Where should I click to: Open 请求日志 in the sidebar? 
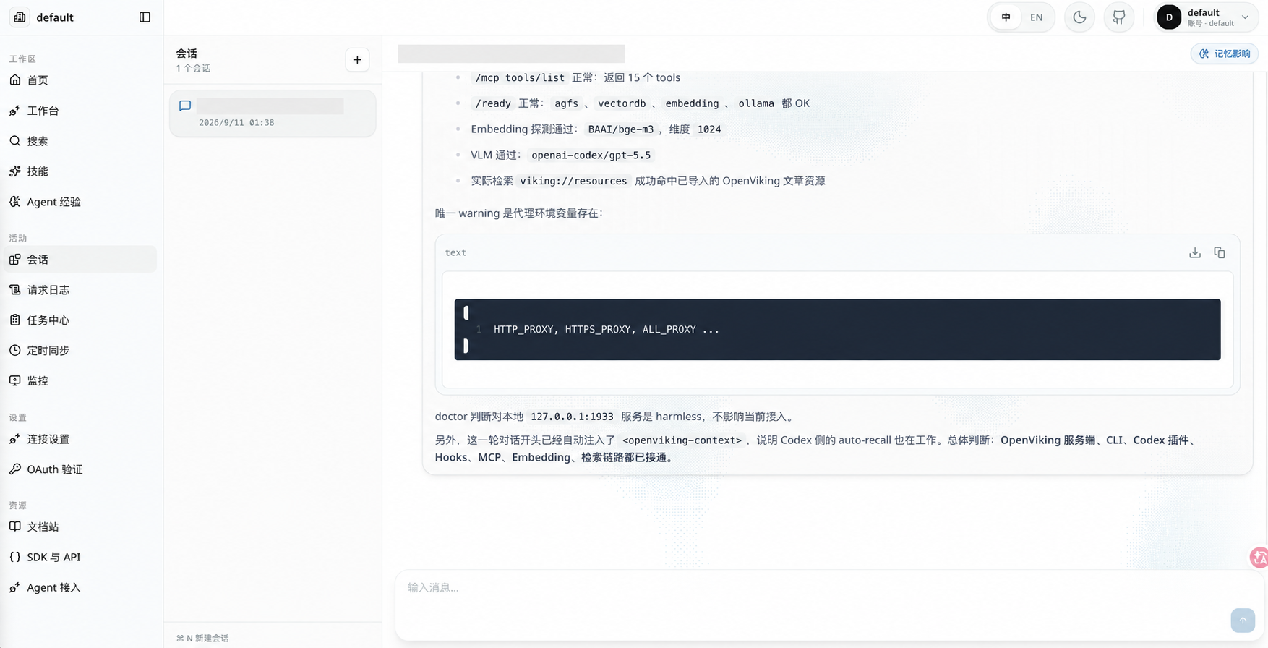coord(80,290)
